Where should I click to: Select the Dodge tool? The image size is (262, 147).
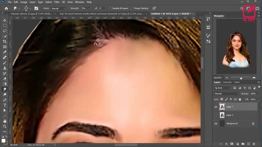coord(5,95)
